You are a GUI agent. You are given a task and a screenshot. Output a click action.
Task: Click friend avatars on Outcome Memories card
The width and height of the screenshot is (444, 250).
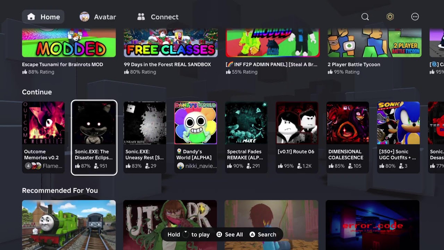click(33, 166)
